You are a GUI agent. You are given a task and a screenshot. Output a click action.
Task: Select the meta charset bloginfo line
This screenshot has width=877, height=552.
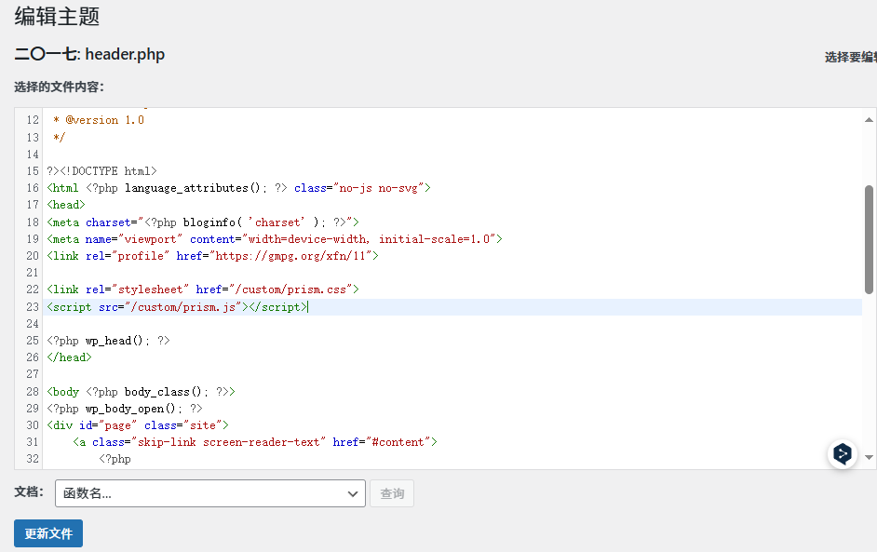click(x=202, y=222)
